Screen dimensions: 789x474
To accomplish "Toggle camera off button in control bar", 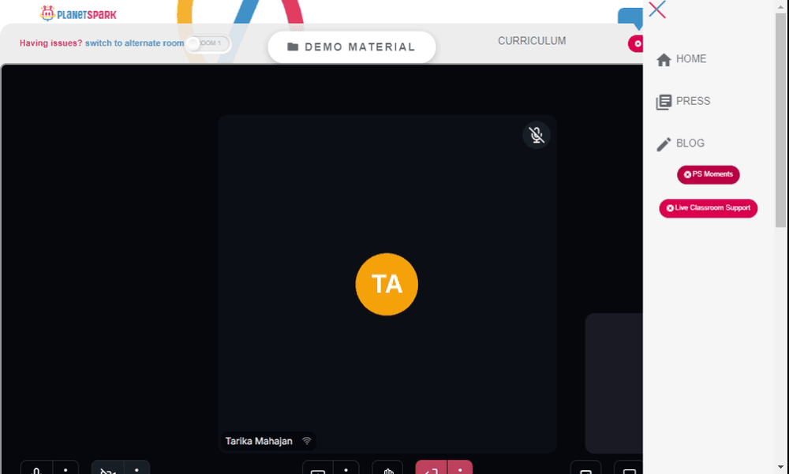I will tap(107, 469).
